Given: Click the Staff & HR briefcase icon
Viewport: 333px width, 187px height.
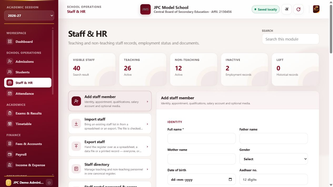Looking at the screenshot, I should 10,83.
